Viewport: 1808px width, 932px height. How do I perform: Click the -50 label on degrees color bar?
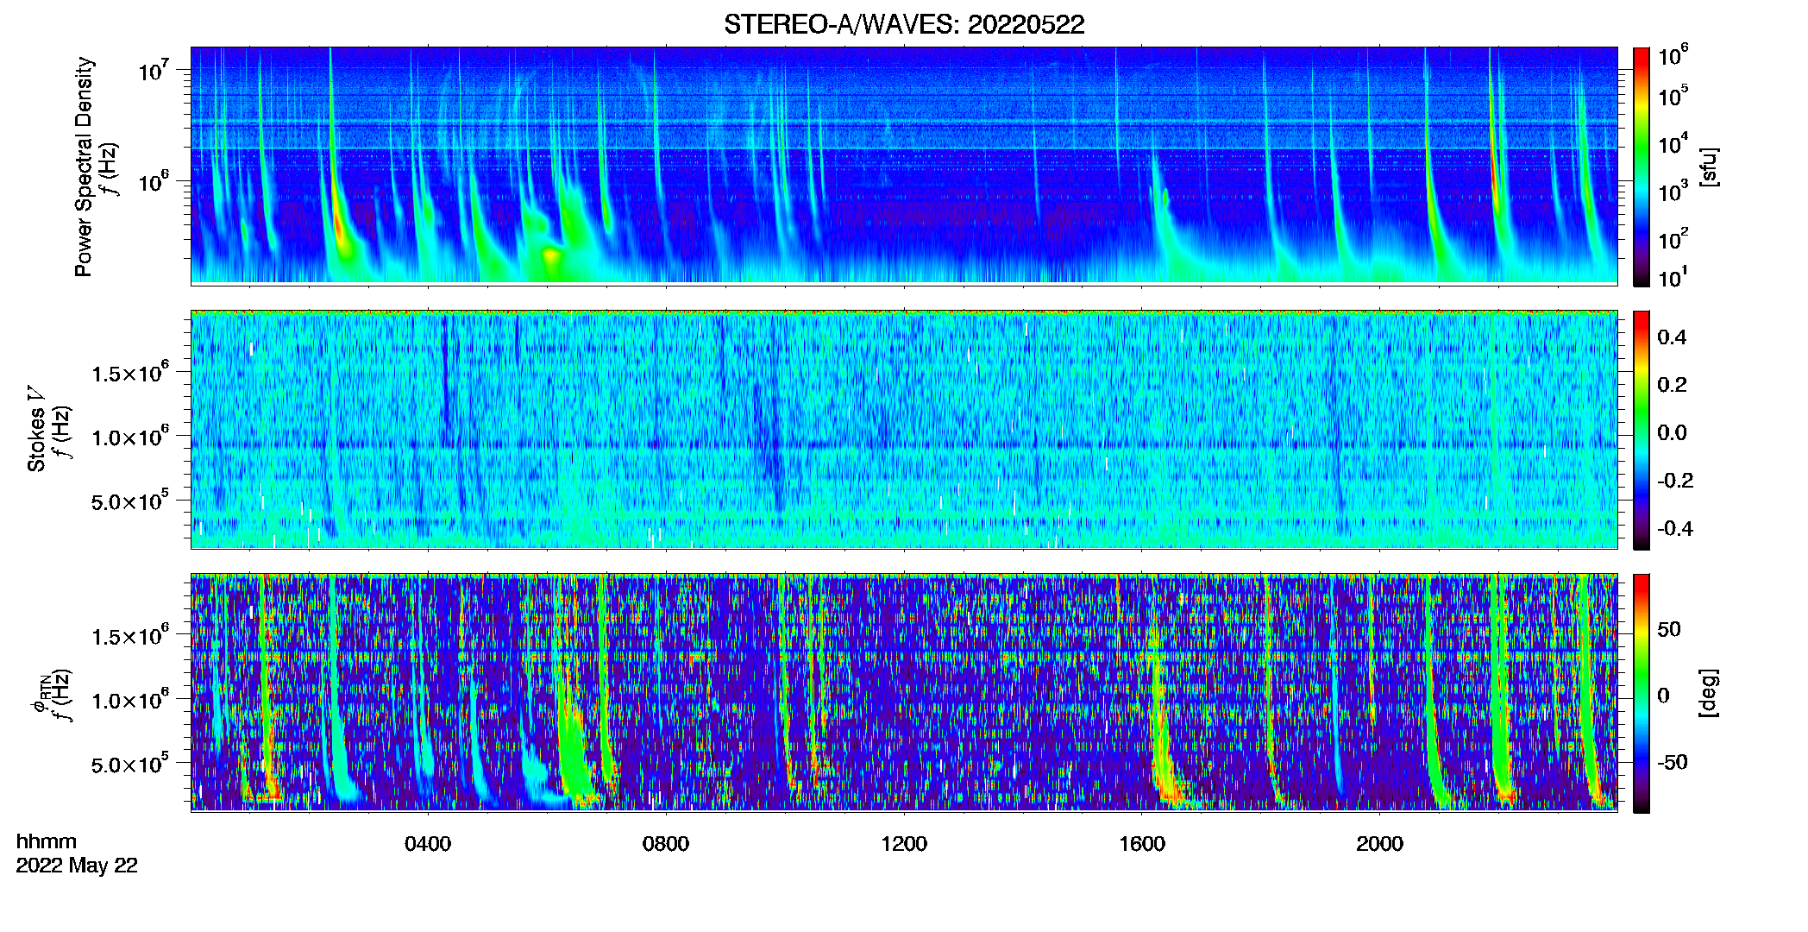click(x=1673, y=762)
